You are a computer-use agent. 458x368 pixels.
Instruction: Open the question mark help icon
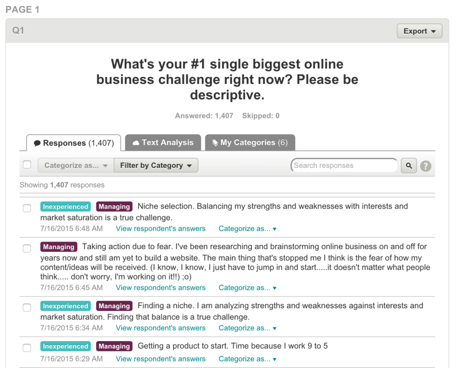(x=426, y=166)
